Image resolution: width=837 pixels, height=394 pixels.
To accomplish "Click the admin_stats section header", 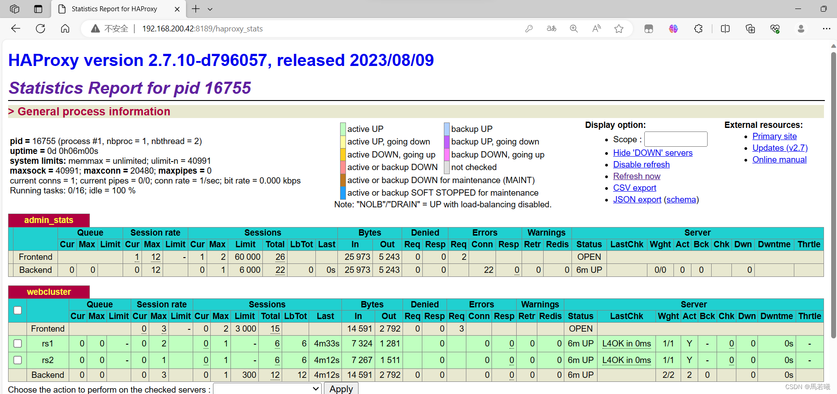I will [x=49, y=220].
